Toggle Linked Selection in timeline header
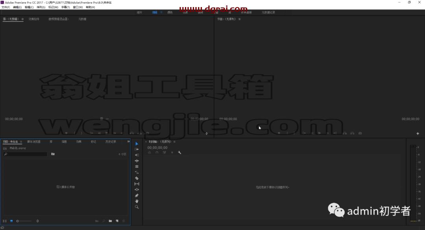 coord(164,153)
